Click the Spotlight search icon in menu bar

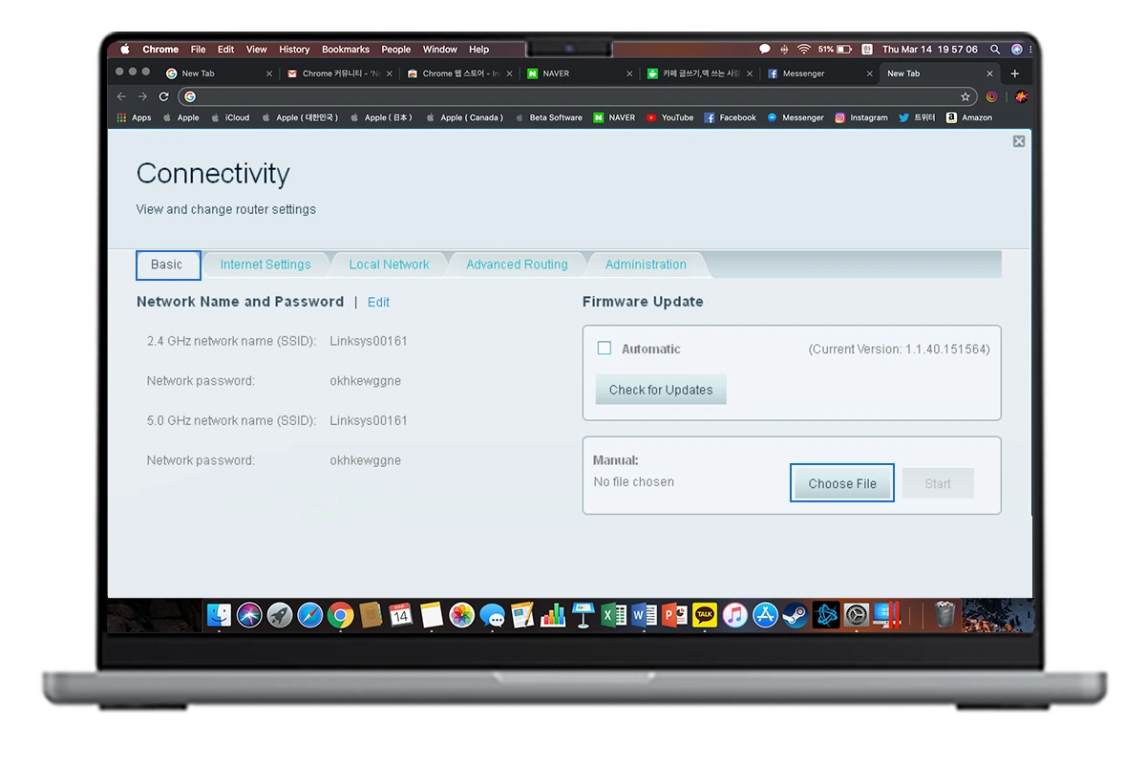pyautogui.click(x=995, y=50)
